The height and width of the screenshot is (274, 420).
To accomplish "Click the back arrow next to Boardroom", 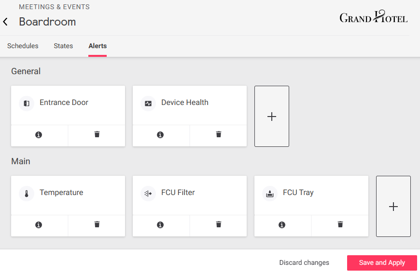I will 5,22.
